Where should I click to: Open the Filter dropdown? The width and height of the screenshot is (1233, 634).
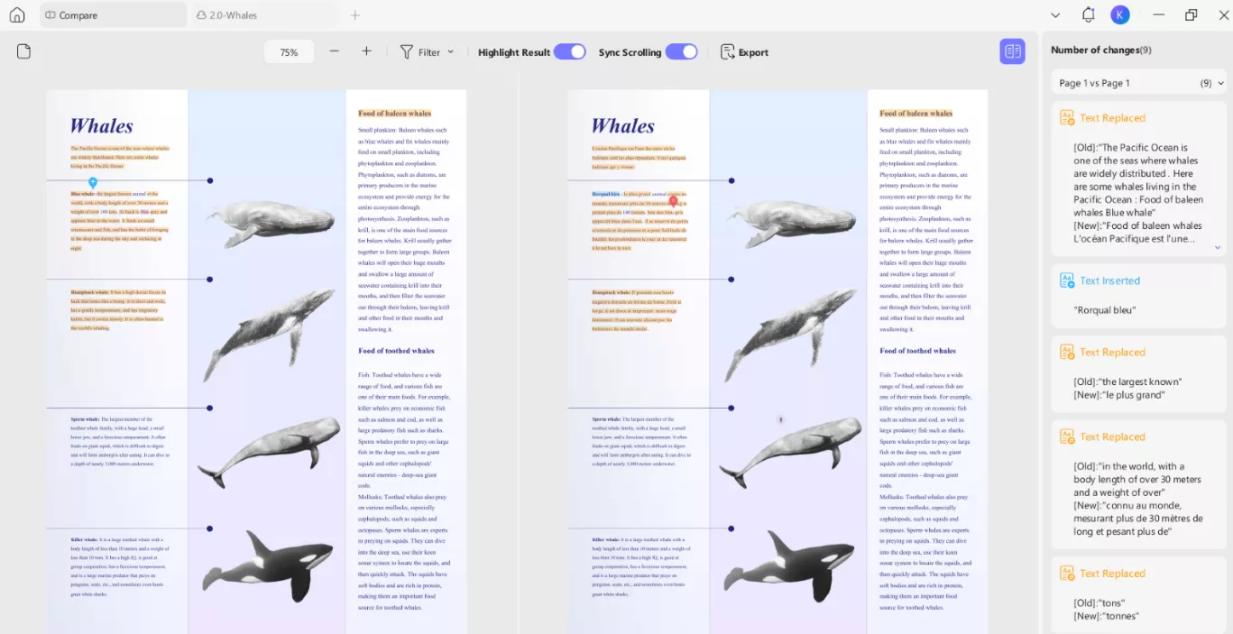(x=427, y=51)
